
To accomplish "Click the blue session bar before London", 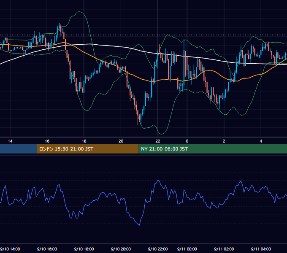I will pos(19,149).
